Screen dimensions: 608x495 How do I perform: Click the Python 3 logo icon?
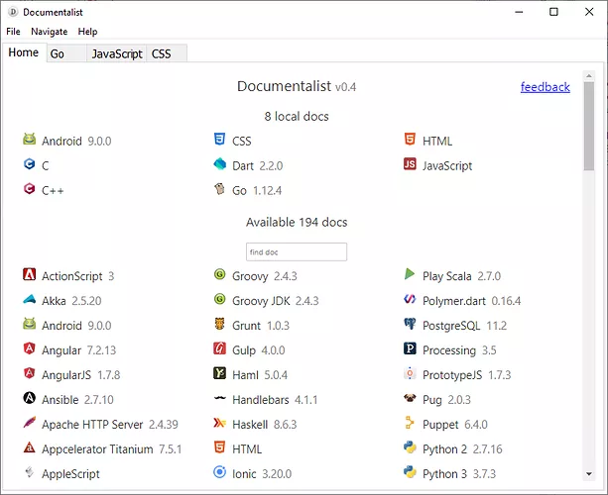[x=410, y=473]
